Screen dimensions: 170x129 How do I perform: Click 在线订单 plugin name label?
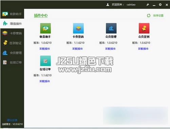pos(45,69)
